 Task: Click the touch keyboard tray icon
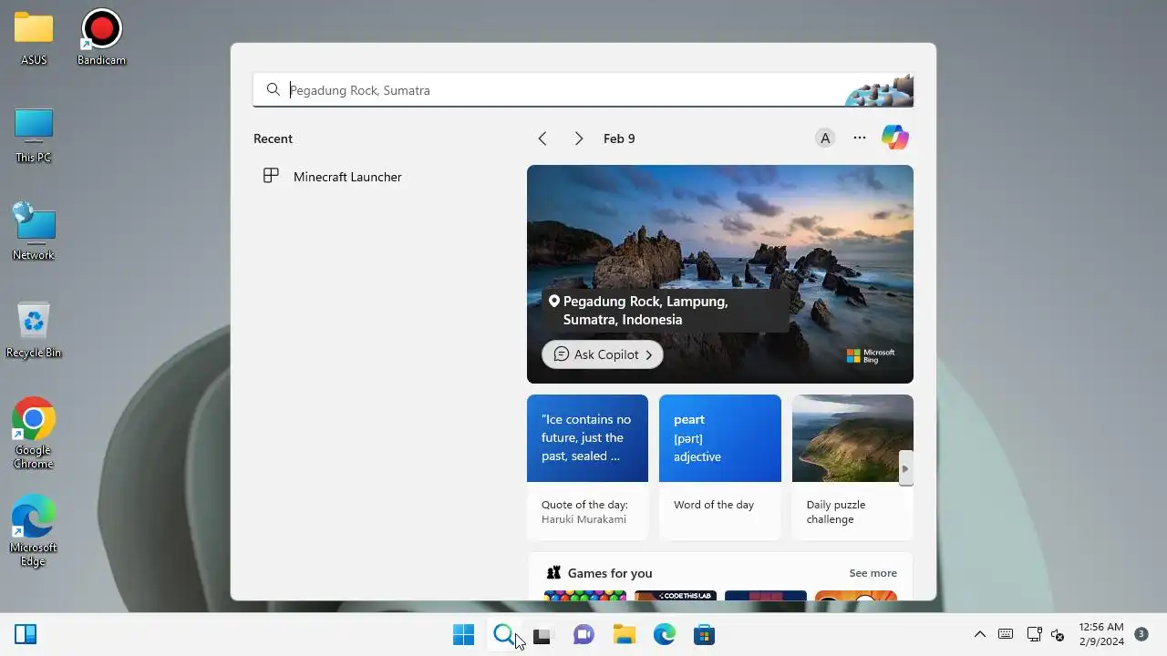click(1006, 634)
